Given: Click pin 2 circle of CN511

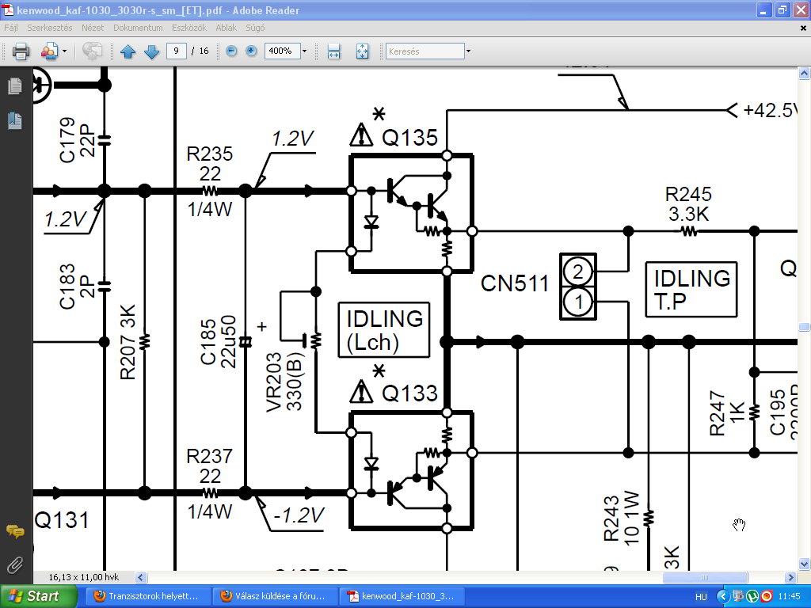Looking at the screenshot, I should click(x=577, y=271).
